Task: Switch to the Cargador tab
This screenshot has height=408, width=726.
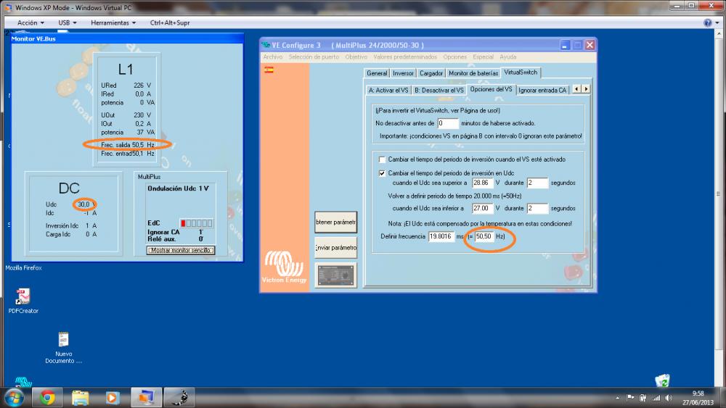Action: [431, 73]
